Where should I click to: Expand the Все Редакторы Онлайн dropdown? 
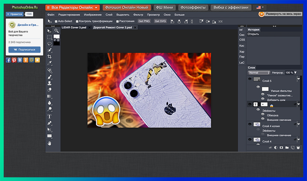click(72, 7)
